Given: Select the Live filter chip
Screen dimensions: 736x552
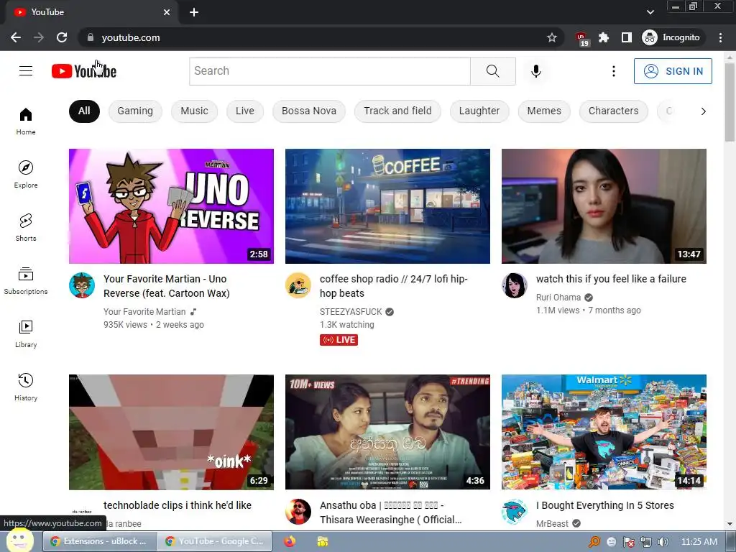Looking at the screenshot, I should (245, 111).
